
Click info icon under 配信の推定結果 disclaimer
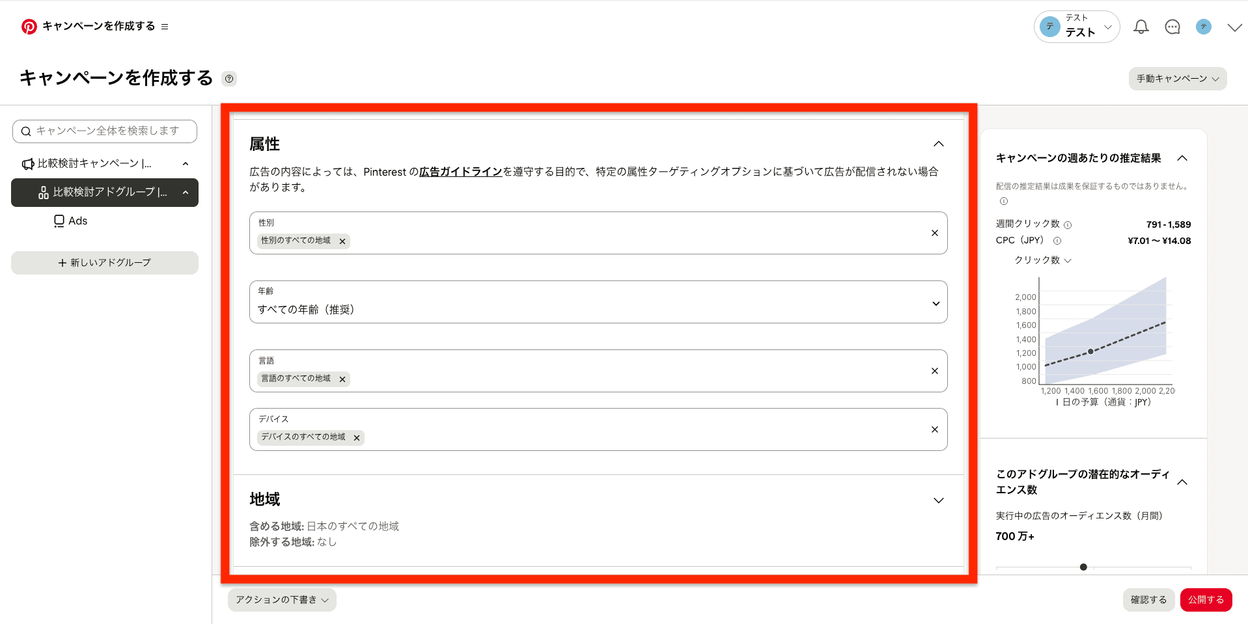coord(1004,201)
